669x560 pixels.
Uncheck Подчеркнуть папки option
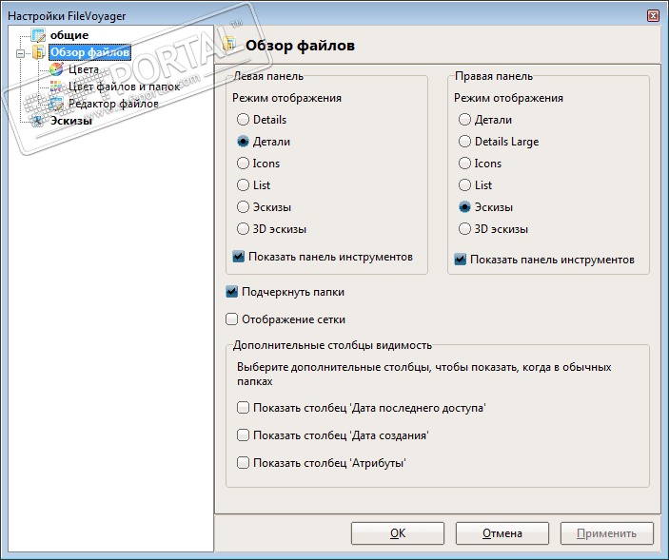coord(231,292)
